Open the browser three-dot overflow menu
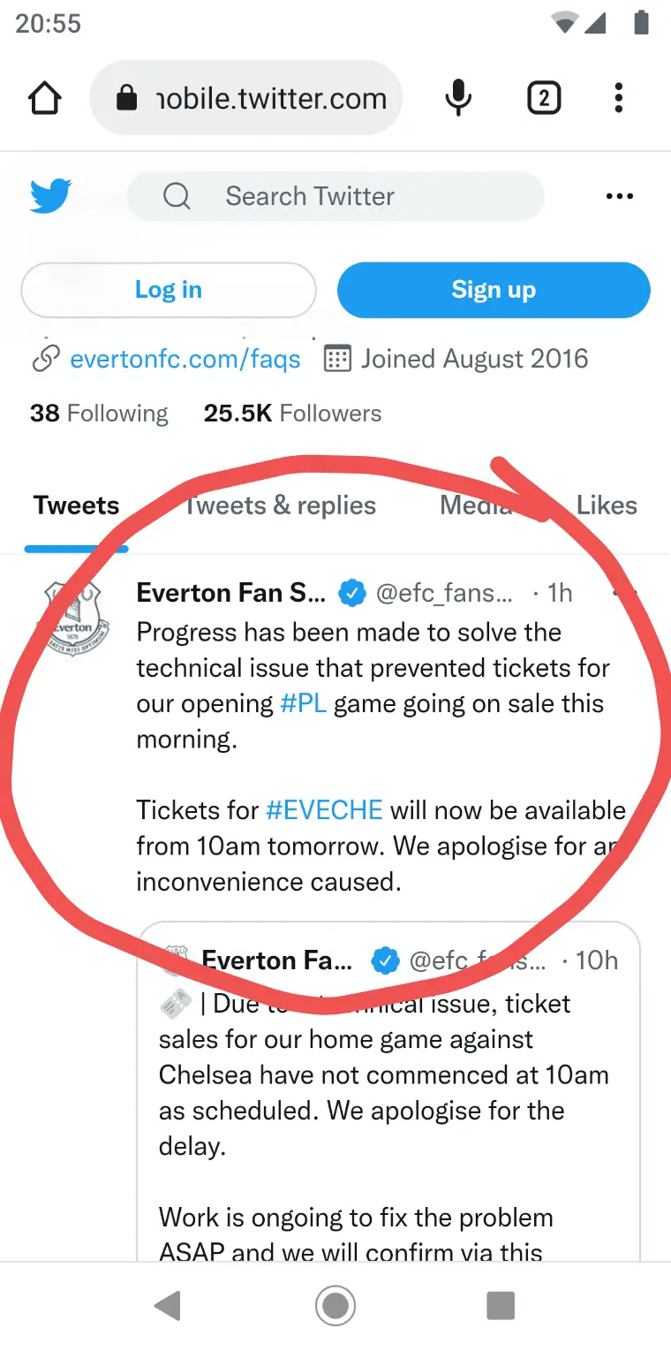This screenshot has width=671, height=1351. coord(619,98)
